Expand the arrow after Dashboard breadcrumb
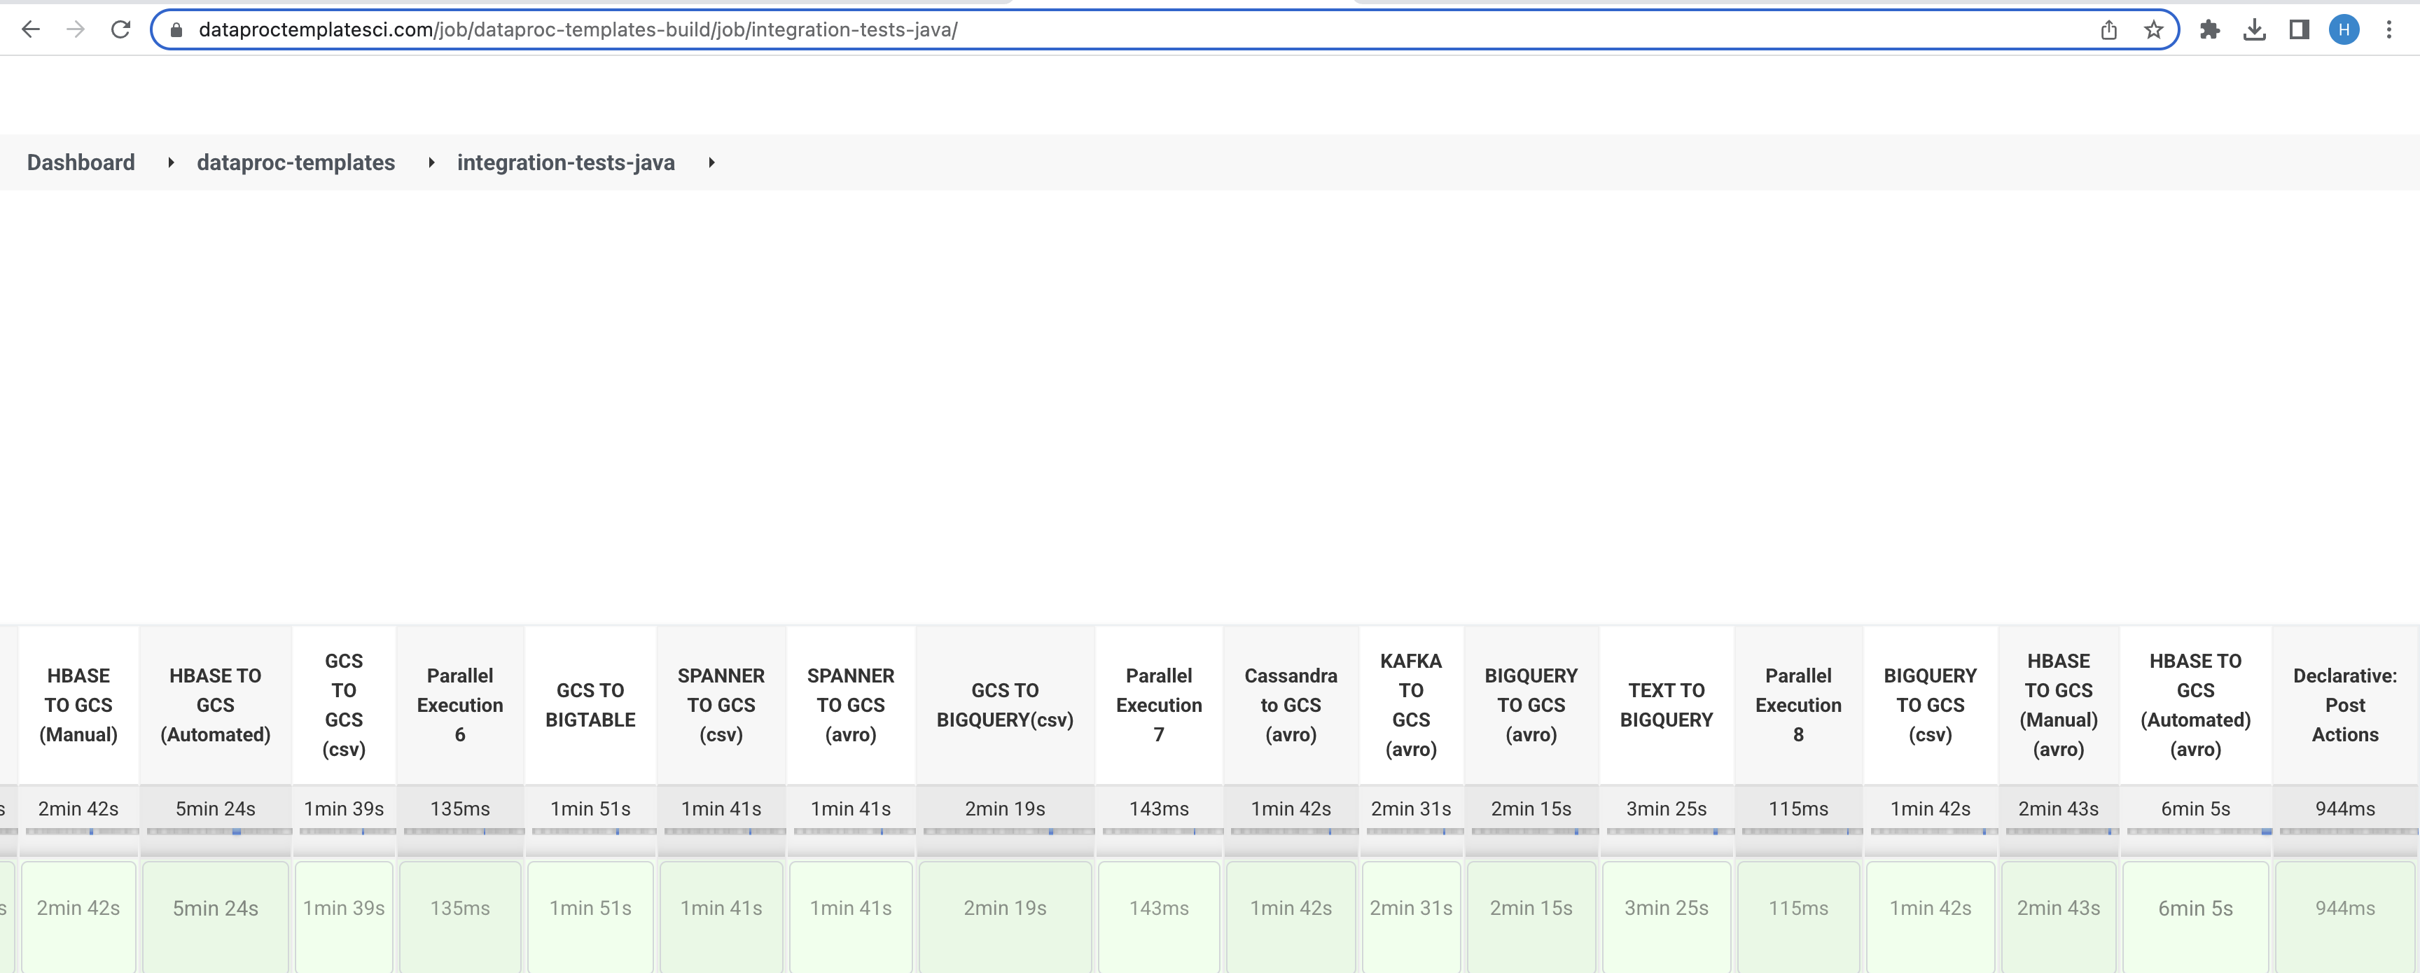Image resolution: width=2420 pixels, height=973 pixels. [x=170, y=162]
